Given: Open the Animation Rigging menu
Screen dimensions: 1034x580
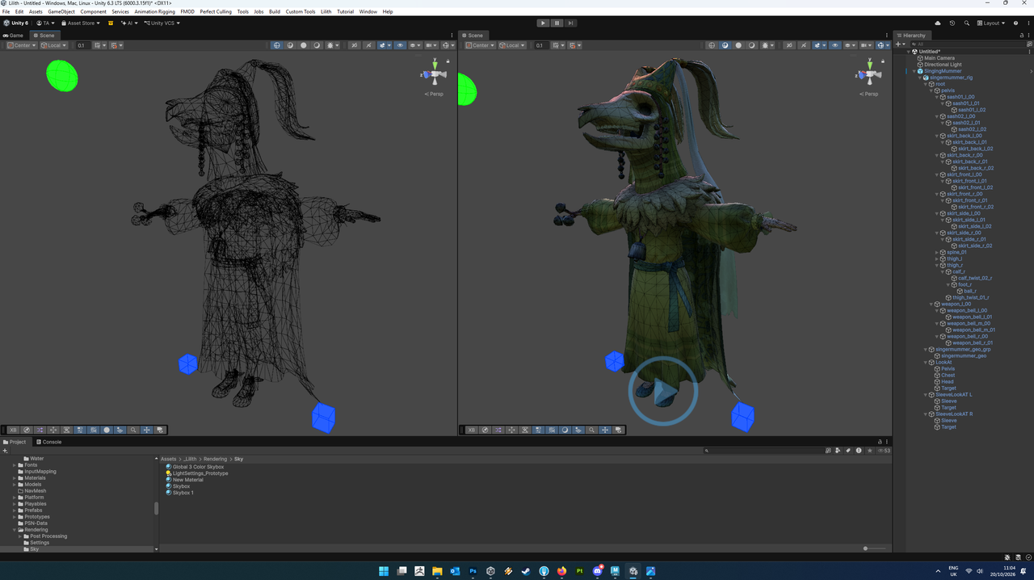Looking at the screenshot, I should coord(154,12).
